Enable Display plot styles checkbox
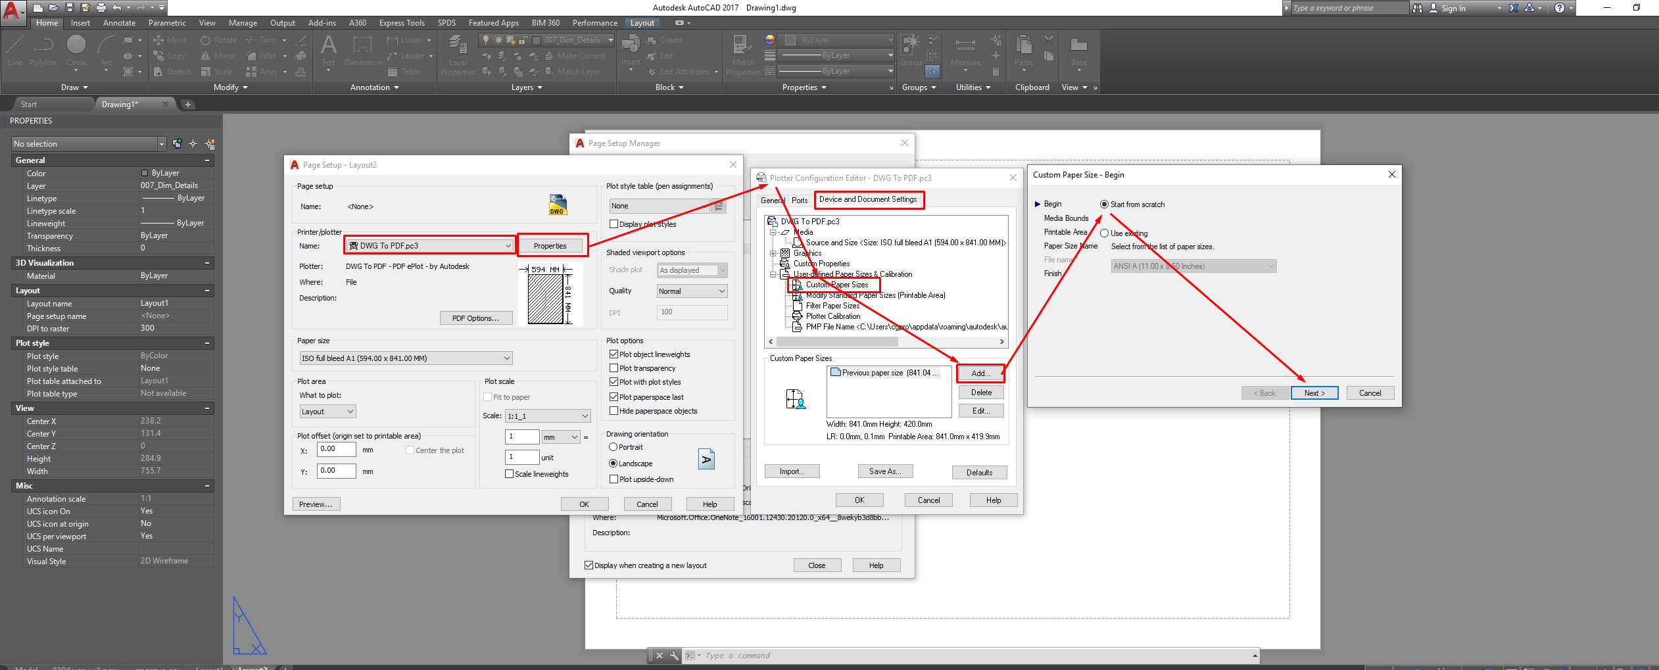The height and width of the screenshot is (670, 1659). (613, 224)
